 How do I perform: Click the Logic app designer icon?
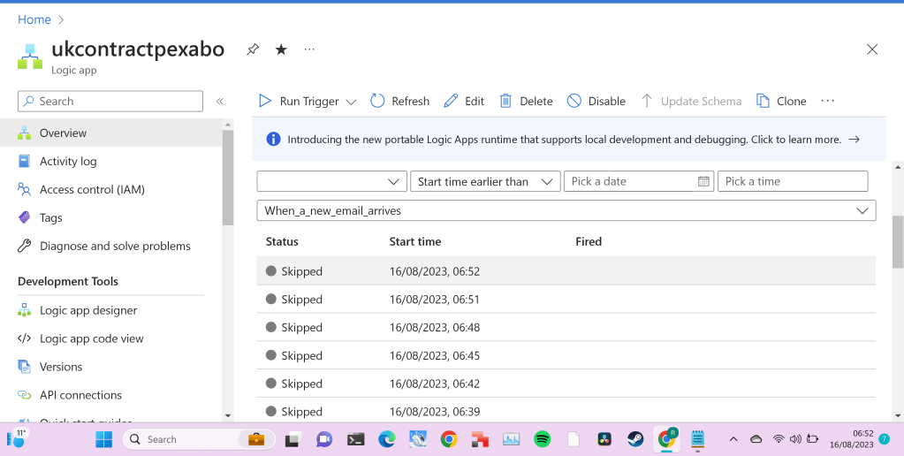(24, 310)
